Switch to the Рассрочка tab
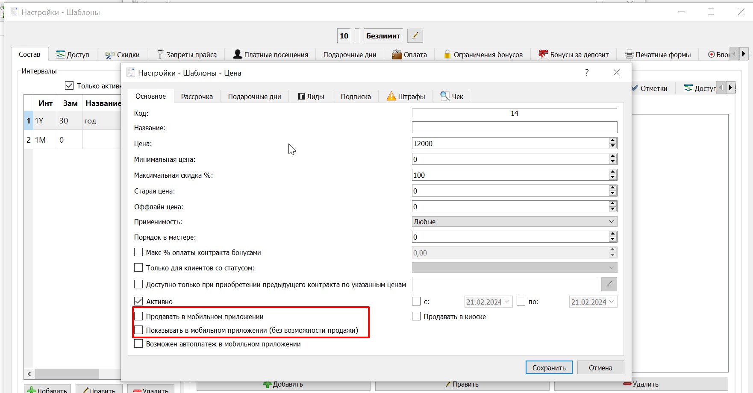753x393 pixels. tap(197, 97)
